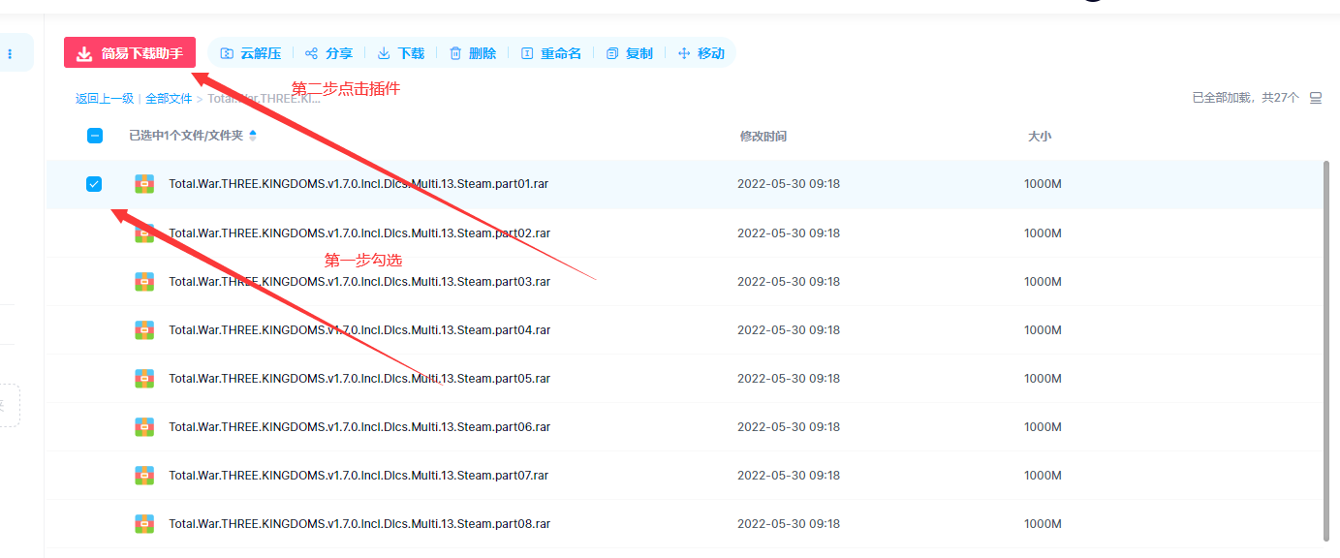1340x558 pixels.
Task: Click the modified date of part07.rar row
Action: [x=789, y=475]
